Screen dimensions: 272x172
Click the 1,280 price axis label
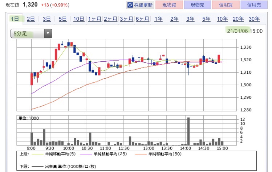pos(246,110)
